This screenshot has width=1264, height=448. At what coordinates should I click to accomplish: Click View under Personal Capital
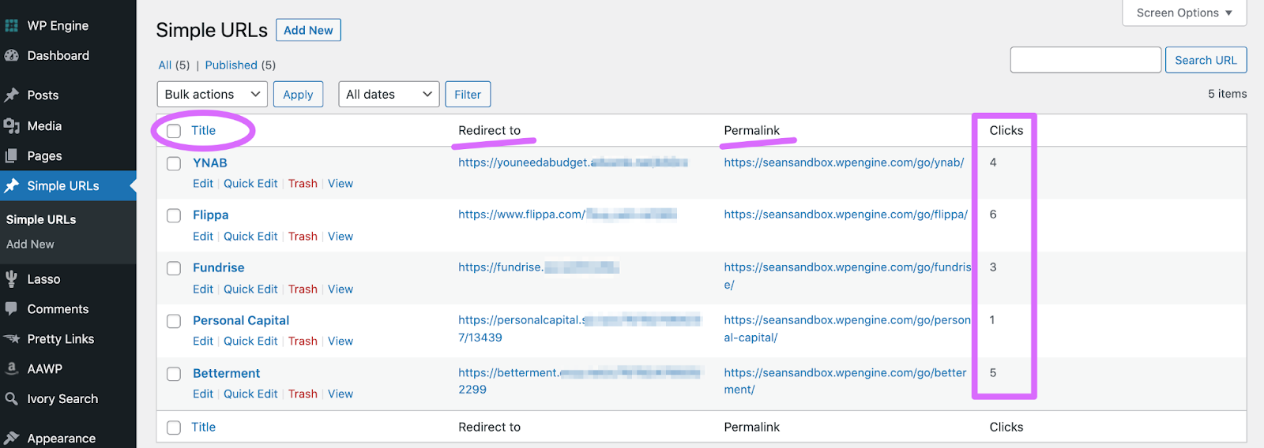coord(340,341)
